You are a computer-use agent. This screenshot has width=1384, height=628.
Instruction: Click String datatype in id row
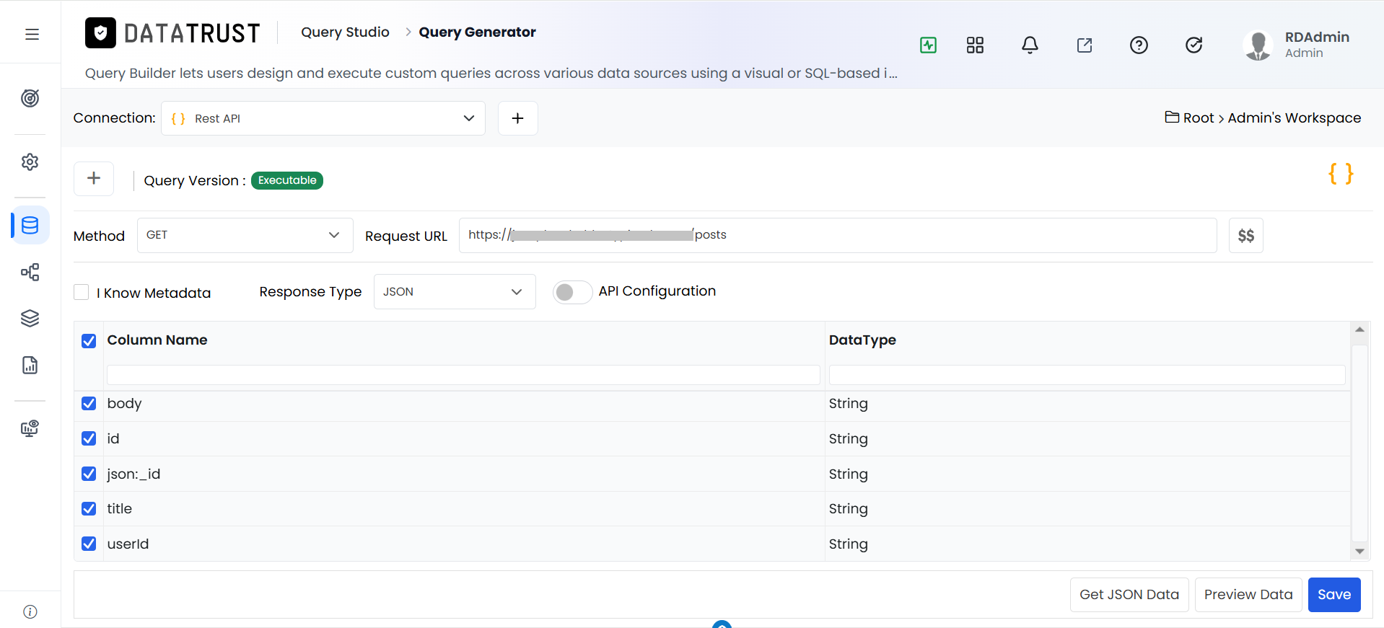[x=848, y=439]
